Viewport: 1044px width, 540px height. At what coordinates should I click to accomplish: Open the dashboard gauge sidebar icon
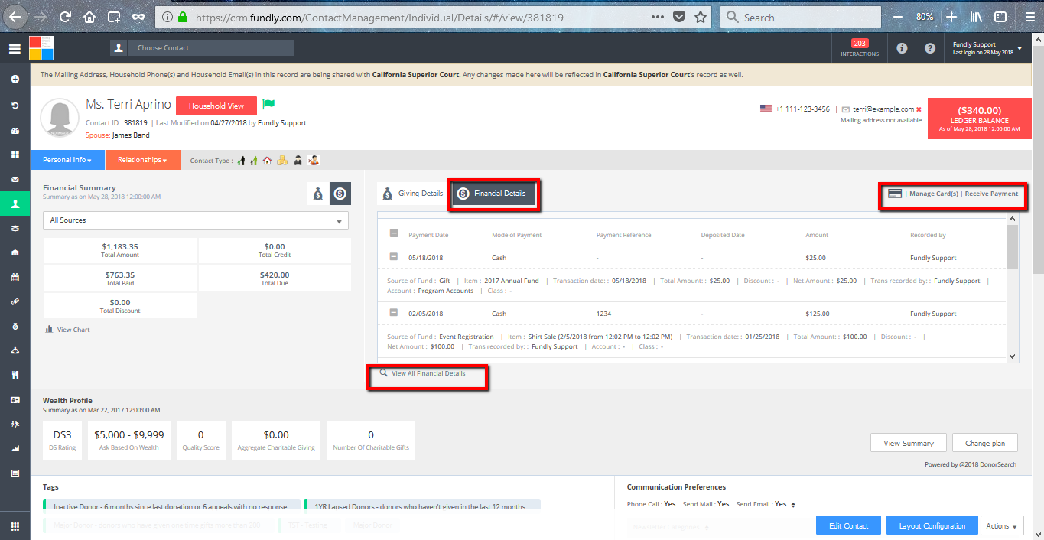(x=15, y=130)
